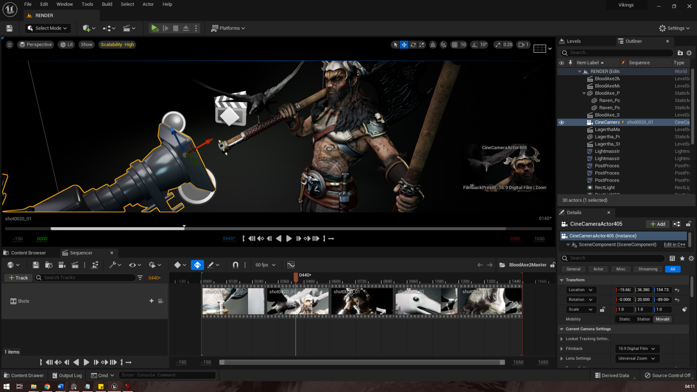697x392 pixels.
Task: Expand the Lookat Tracking Settings row
Action: (x=562, y=339)
